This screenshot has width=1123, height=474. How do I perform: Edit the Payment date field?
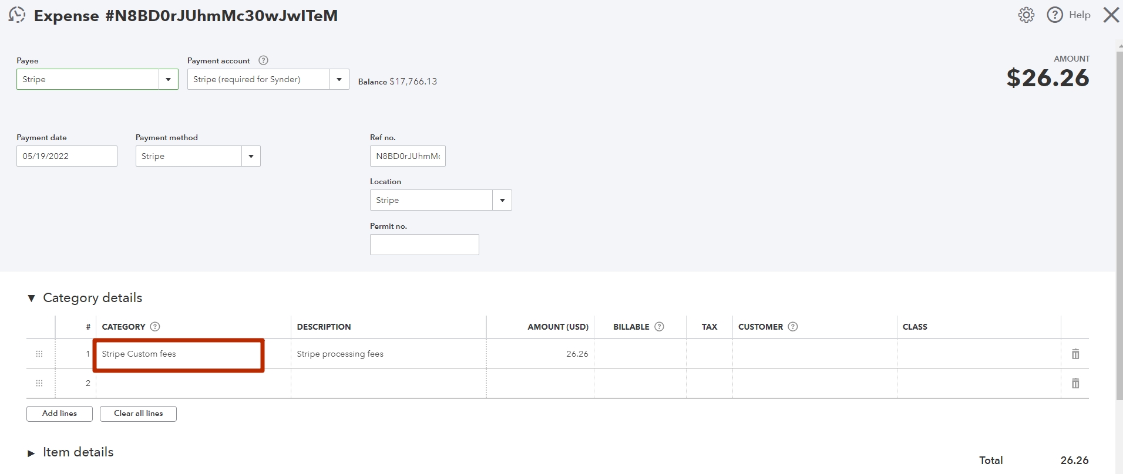(67, 156)
